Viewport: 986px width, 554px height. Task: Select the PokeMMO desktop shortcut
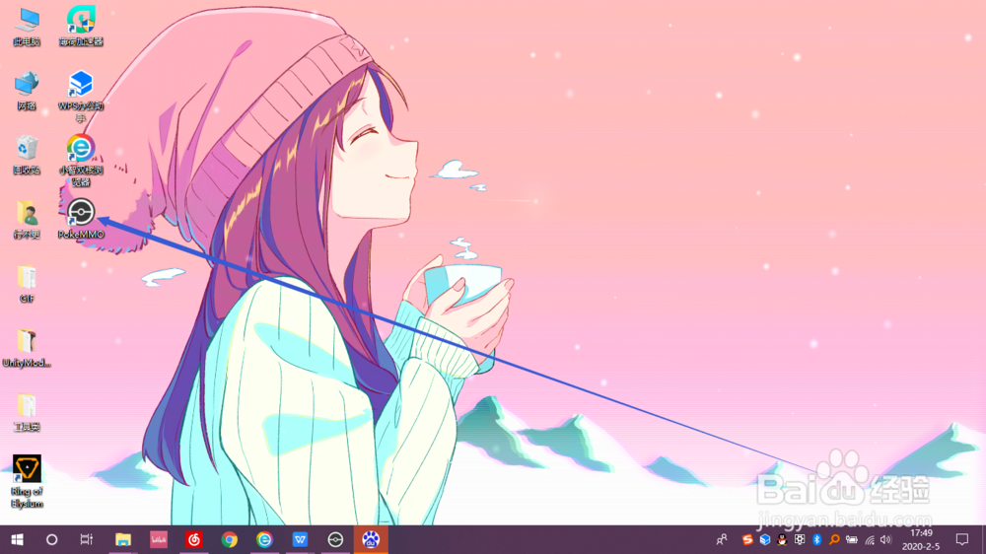pyautogui.click(x=81, y=219)
